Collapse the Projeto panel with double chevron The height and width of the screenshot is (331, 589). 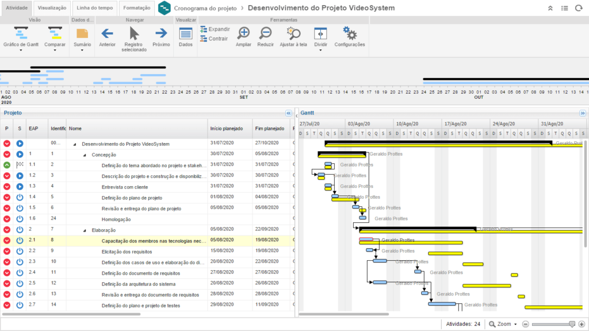pyautogui.click(x=289, y=113)
